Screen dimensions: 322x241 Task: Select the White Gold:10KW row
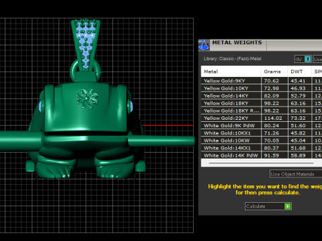coord(262,141)
